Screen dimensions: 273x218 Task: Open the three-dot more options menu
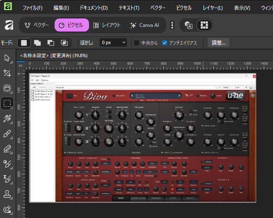172,25
